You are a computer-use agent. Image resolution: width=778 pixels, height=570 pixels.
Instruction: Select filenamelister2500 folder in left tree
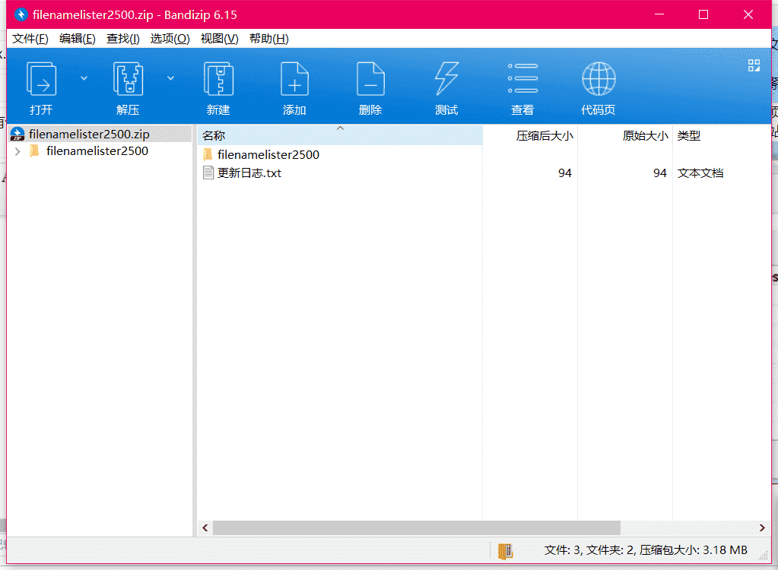tap(97, 151)
